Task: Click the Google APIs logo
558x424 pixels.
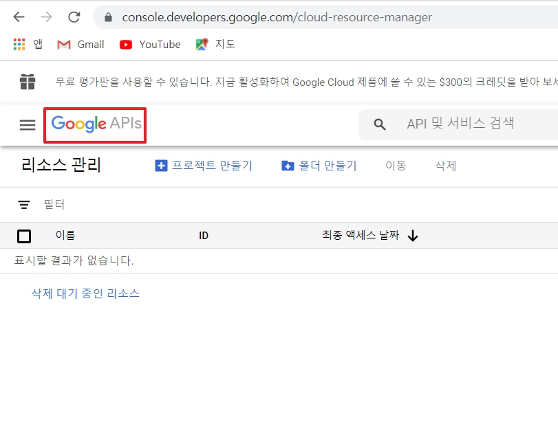Action: point(96,124)
